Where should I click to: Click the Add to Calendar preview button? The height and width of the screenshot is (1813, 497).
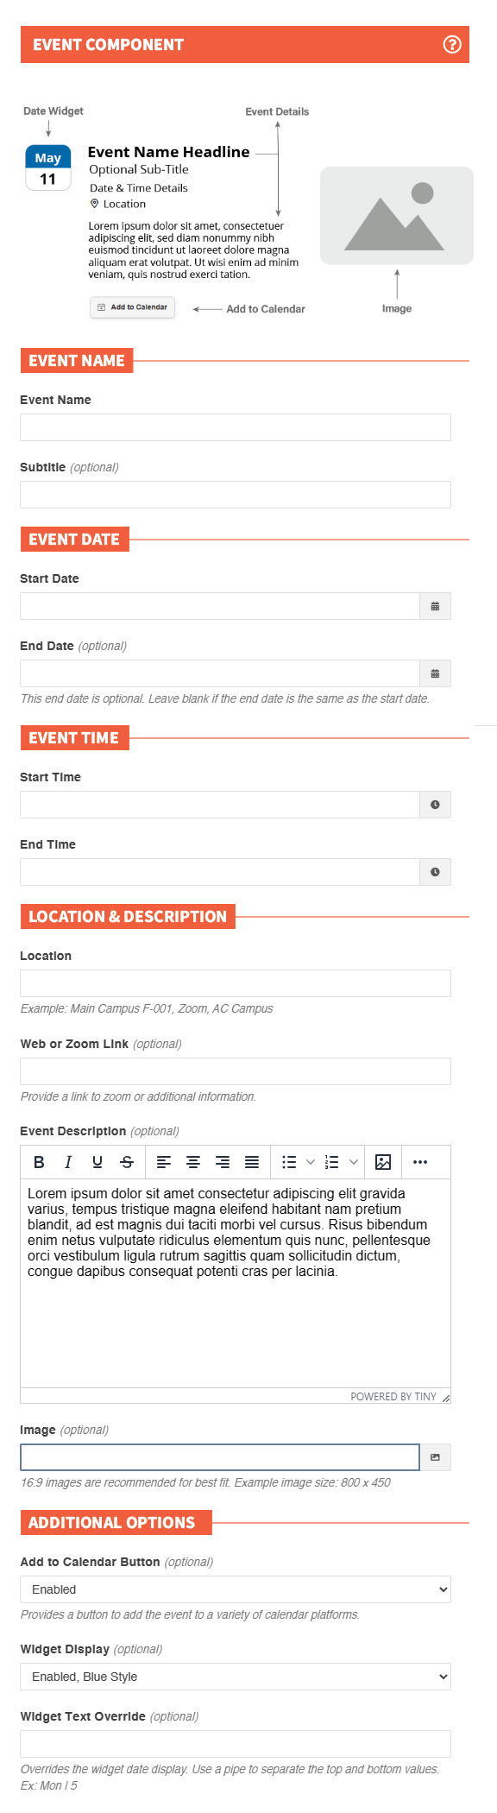click(133, 307)
